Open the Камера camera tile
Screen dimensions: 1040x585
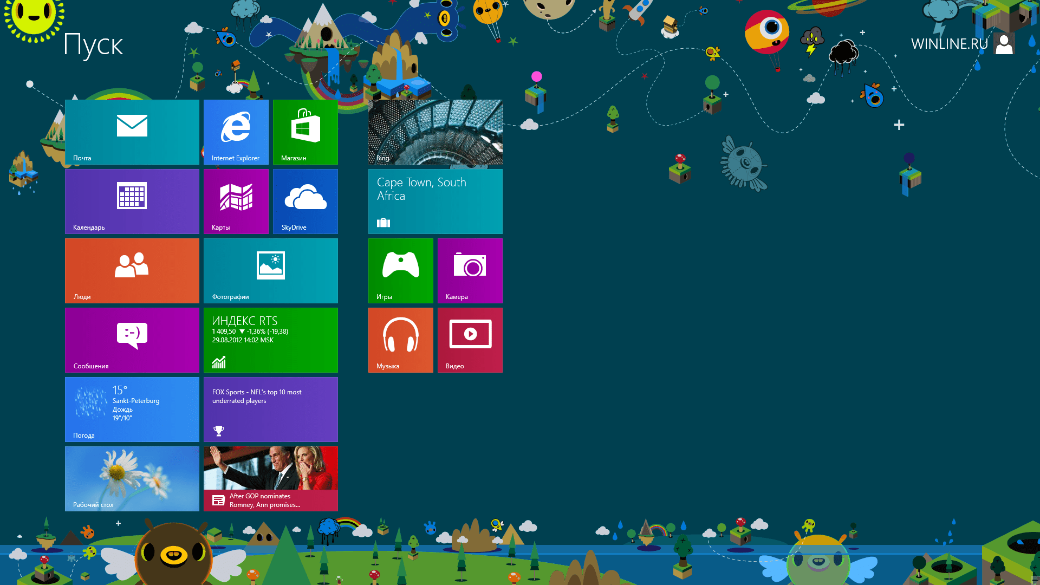pos(470,271)
